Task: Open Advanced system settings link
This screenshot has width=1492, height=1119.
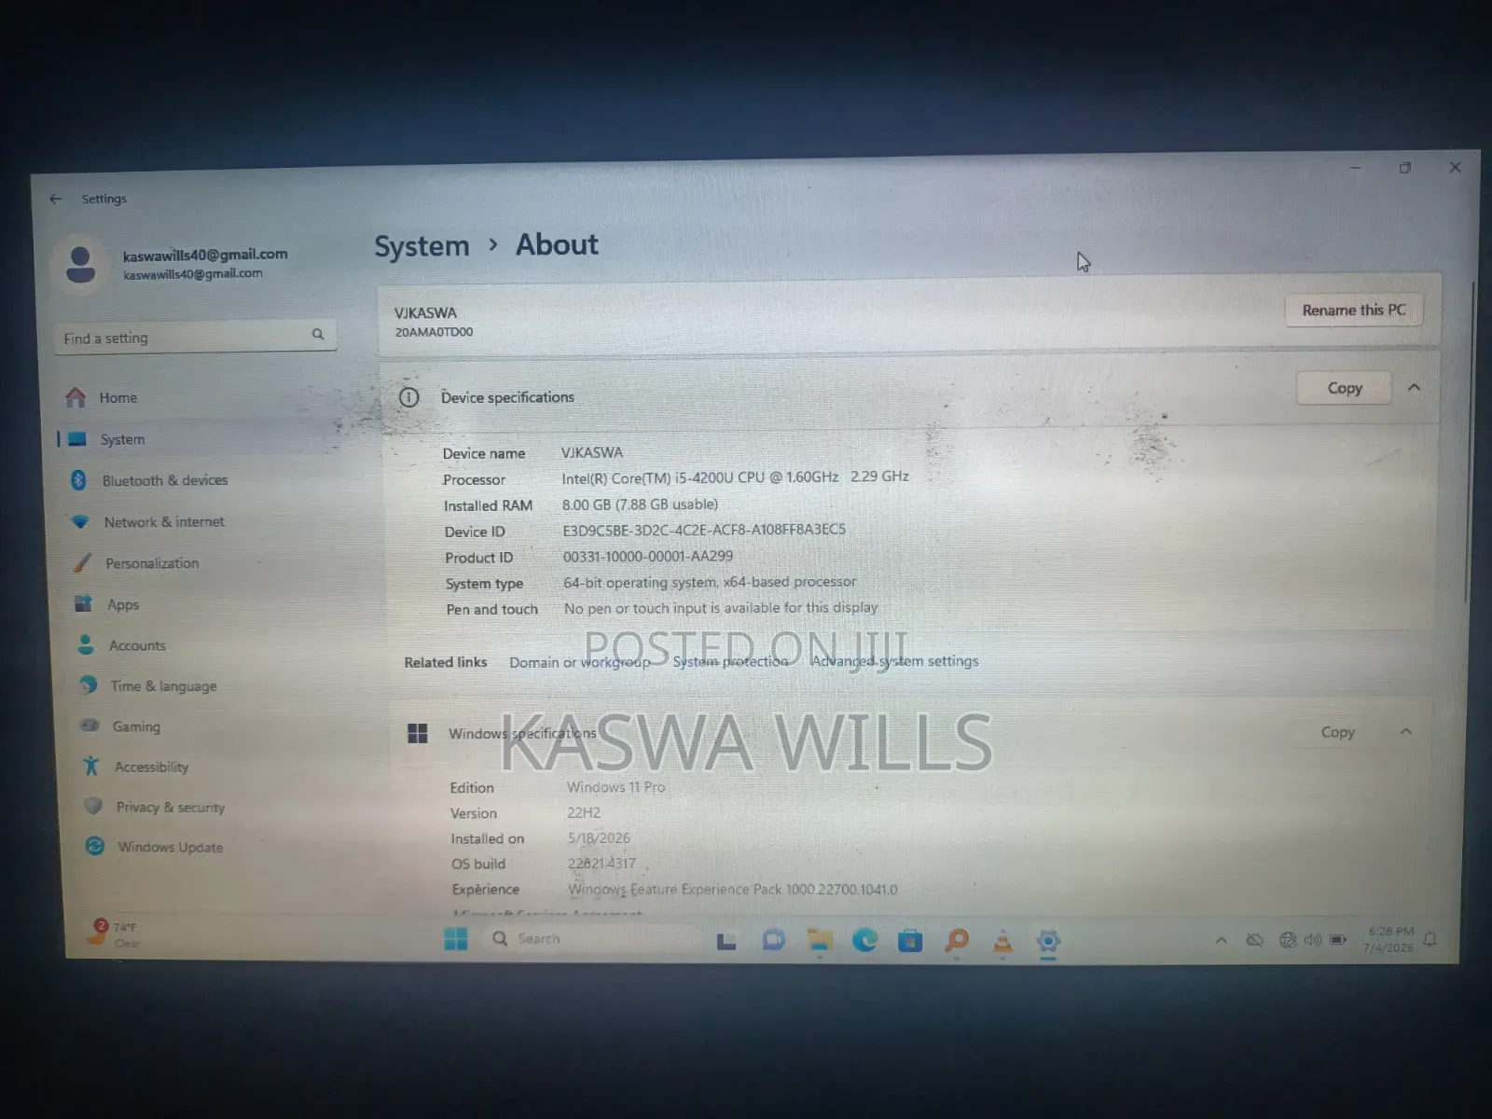Action: point(894,660)
